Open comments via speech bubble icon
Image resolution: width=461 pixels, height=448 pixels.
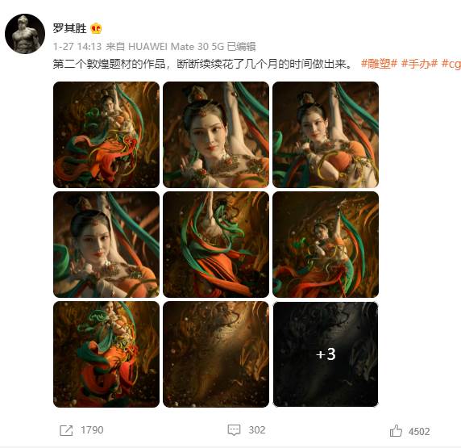point(234,430)
